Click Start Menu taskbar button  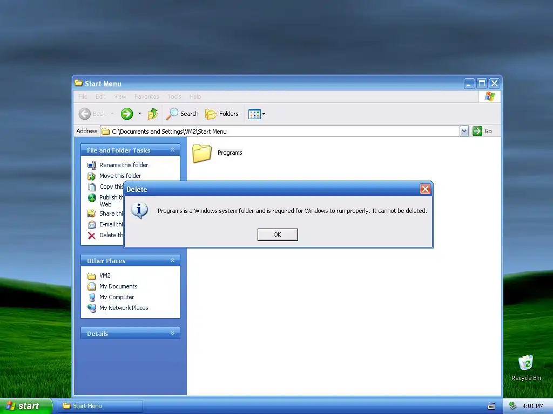coord(100,406)
